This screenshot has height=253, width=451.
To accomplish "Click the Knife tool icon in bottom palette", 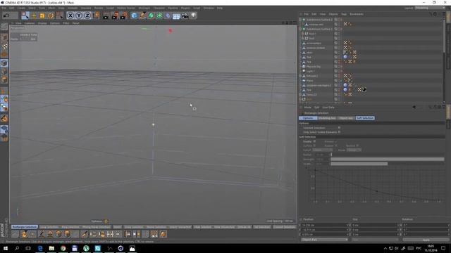I will (x=84, y=234).
